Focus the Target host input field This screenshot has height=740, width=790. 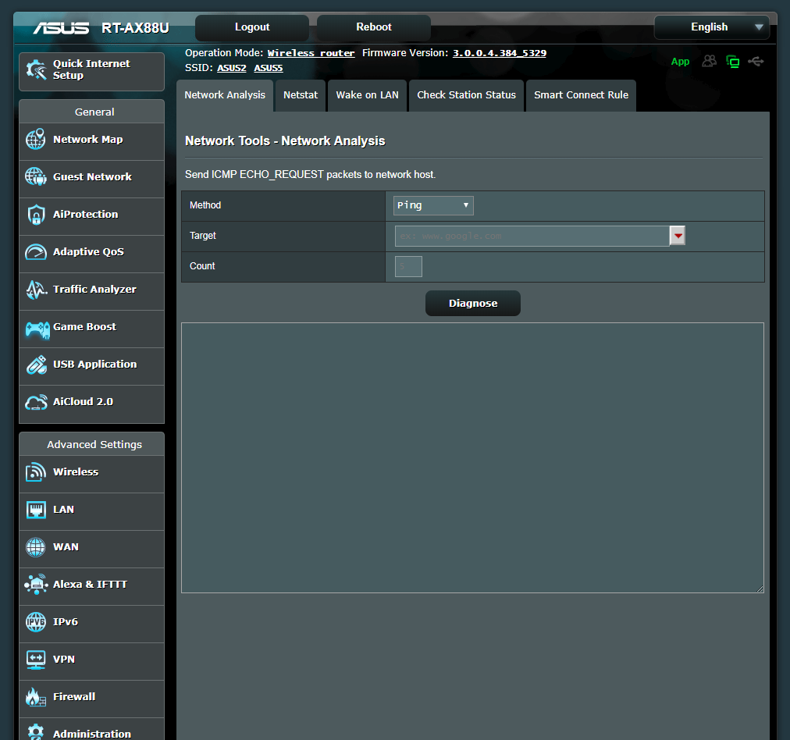pyautogui.click(x=532, y=236)
